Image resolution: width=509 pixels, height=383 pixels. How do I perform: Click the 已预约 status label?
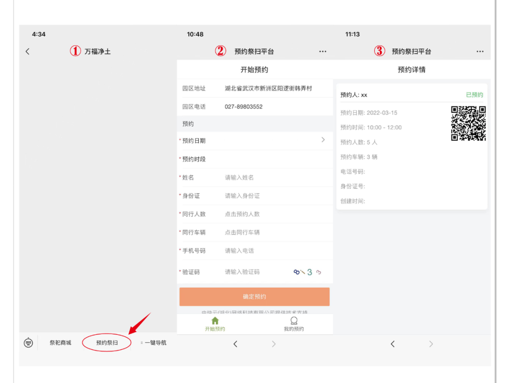(x=474, y=95)
